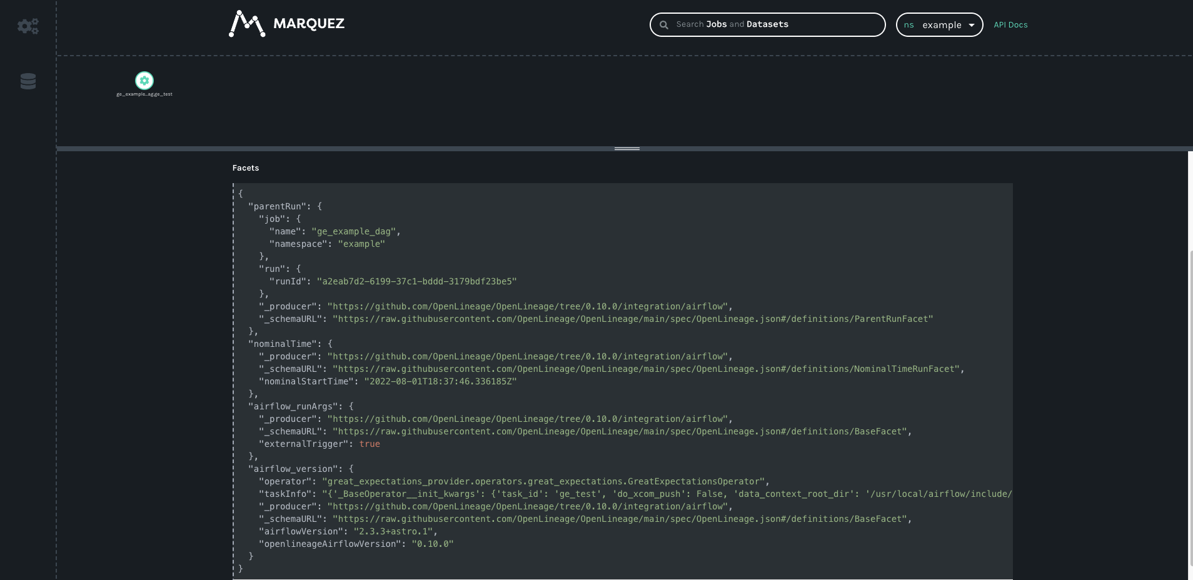Open the API Docs link

pyautogui.click(x=1010, y=25)
